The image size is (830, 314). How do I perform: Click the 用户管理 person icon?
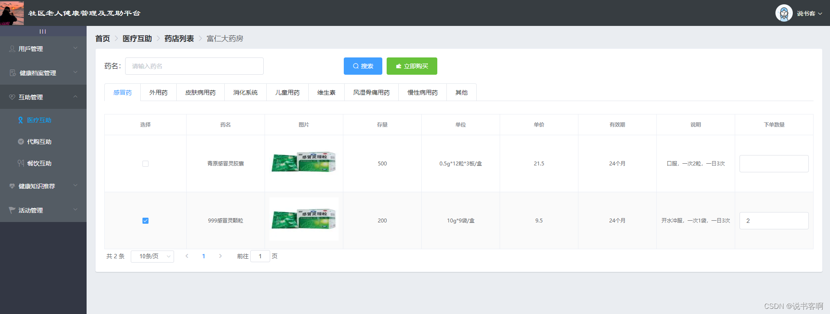[x=12, y=49]
